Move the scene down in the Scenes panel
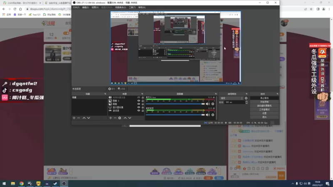The height and width of the screenshot is (187, 333). (x=89, y=118)
